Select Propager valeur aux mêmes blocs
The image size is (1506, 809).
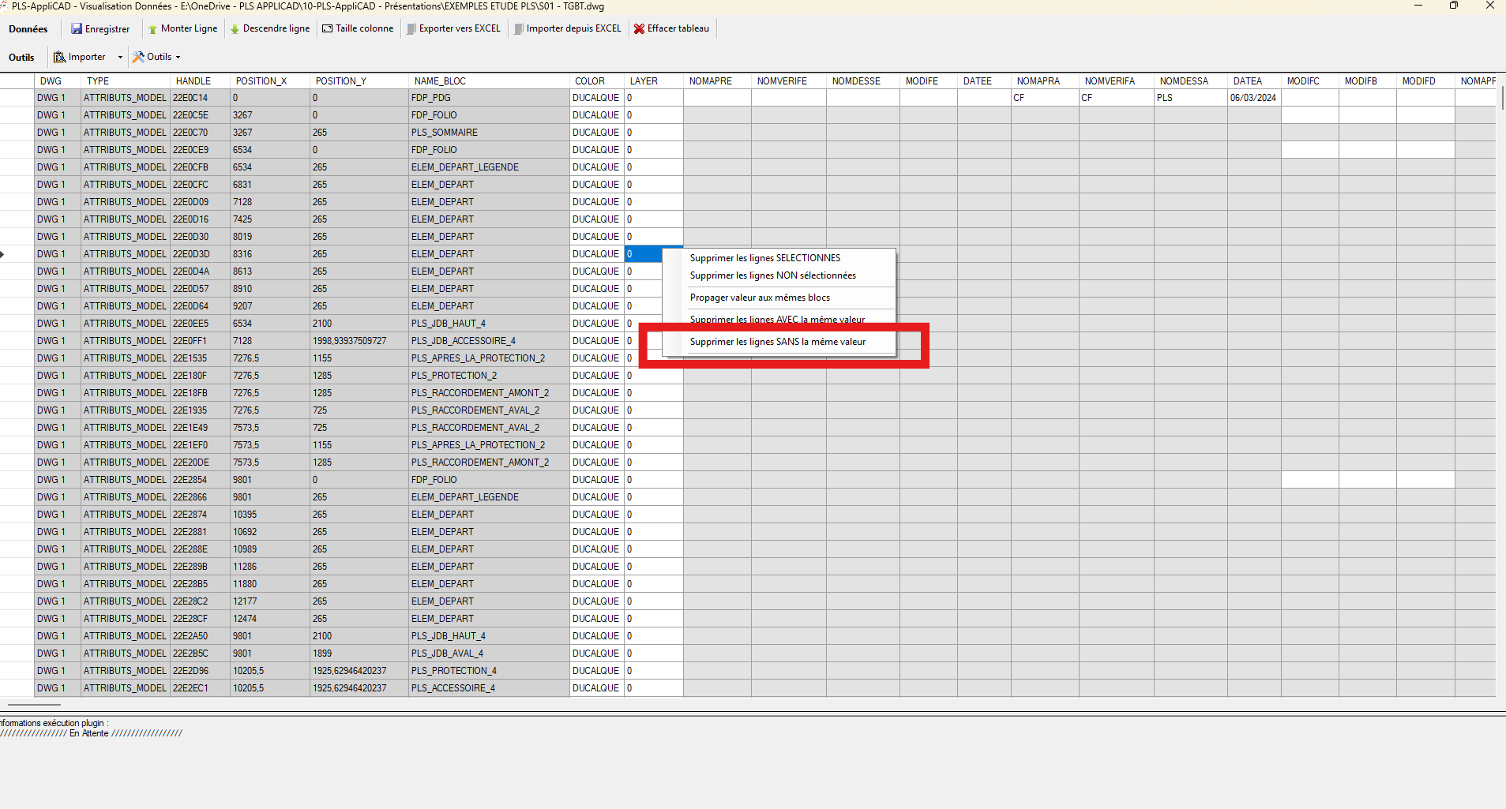[760, 298]
